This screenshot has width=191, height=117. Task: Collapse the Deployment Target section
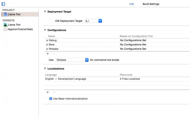[x=45, y=12]
